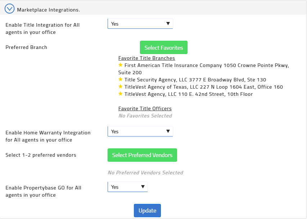Click the Favorite Title Officers heading

coord(145,108)
